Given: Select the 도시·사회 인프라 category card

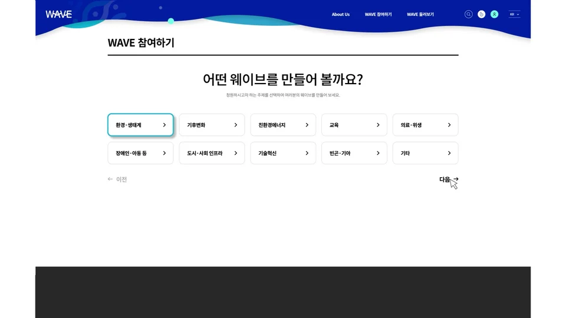Looking at the screenshot, I should 212,153.
